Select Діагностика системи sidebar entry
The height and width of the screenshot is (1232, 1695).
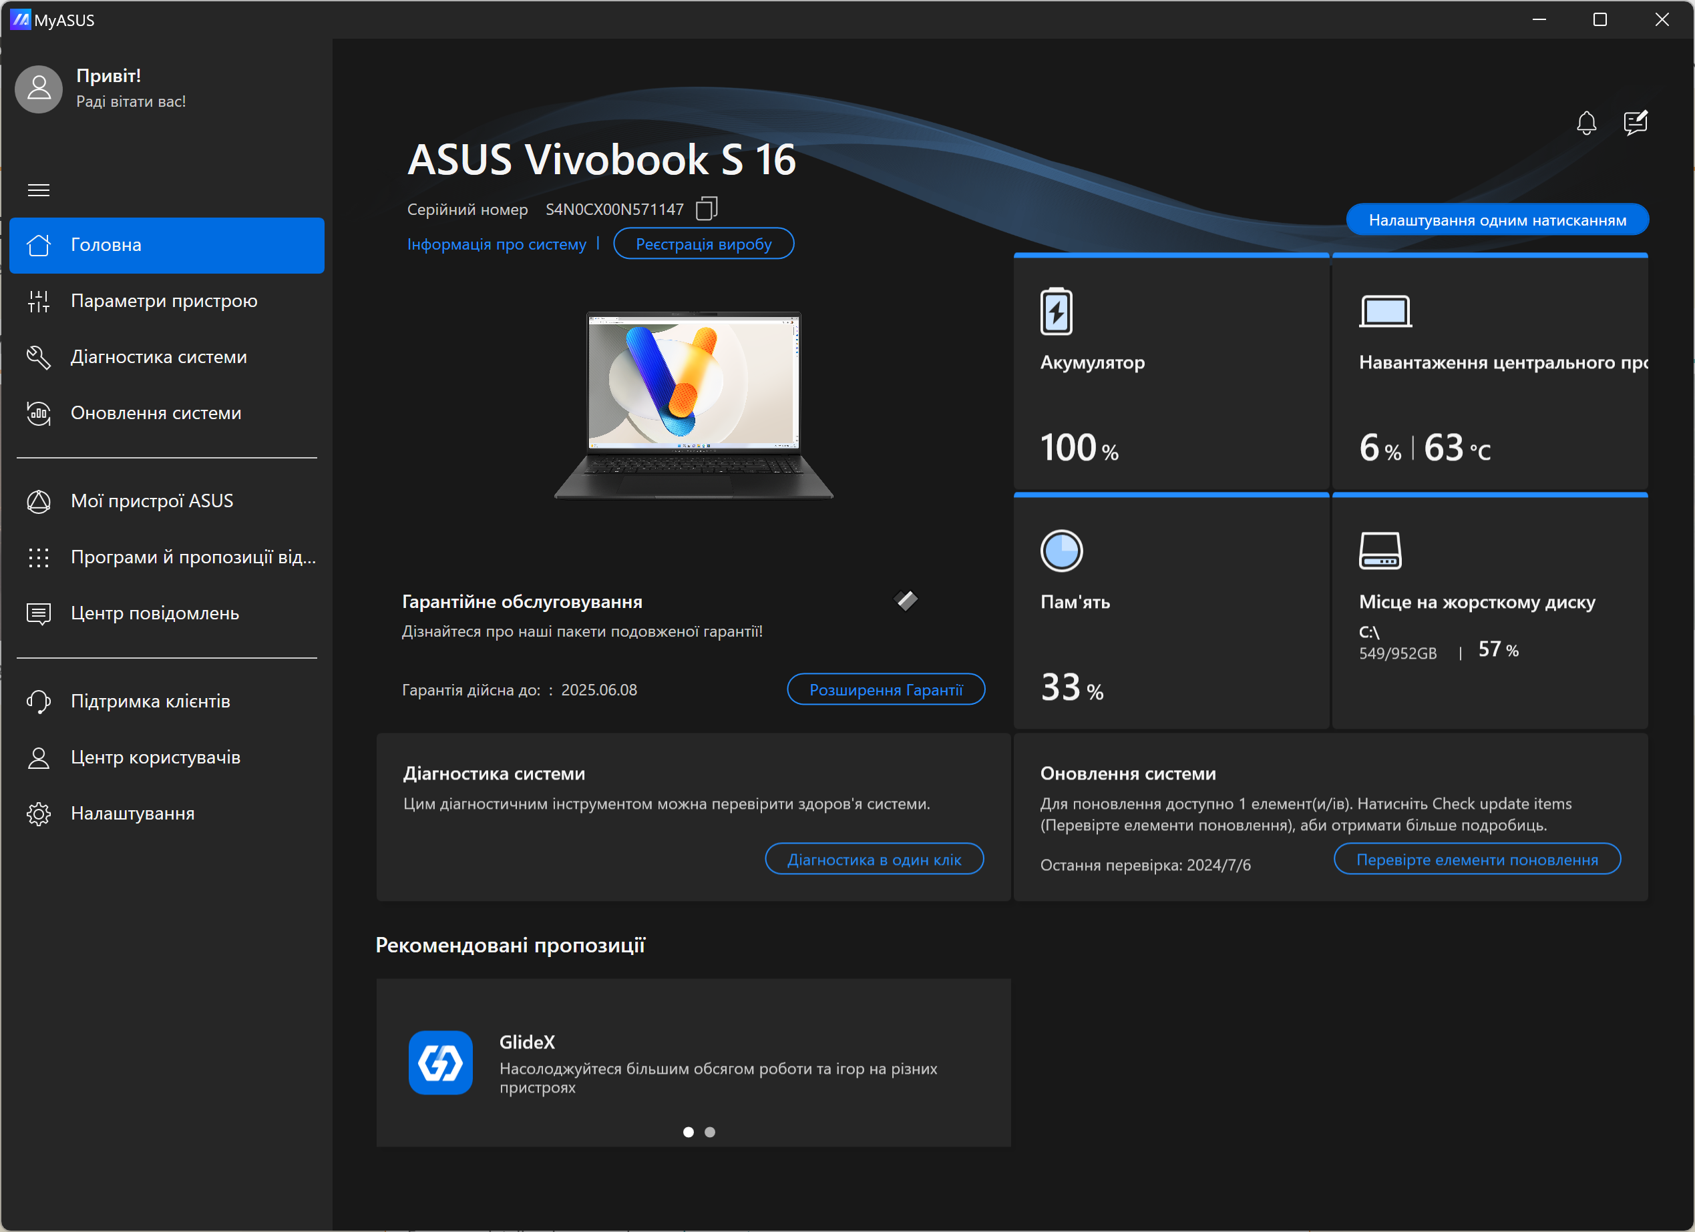pyautogui.click(x=167, y=357)
